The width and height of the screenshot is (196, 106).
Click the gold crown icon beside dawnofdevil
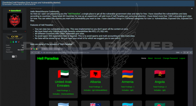tap(10, 11)
